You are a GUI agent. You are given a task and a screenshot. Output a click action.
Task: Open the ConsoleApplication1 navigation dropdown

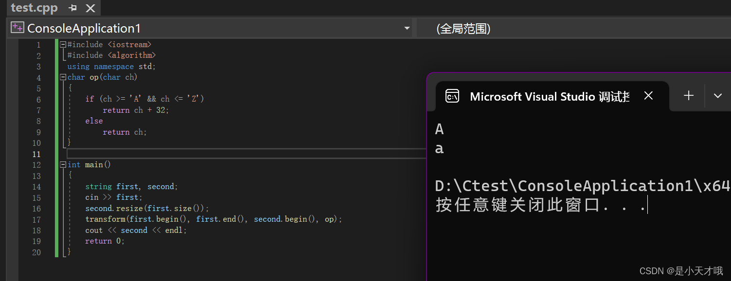(407, 28)
